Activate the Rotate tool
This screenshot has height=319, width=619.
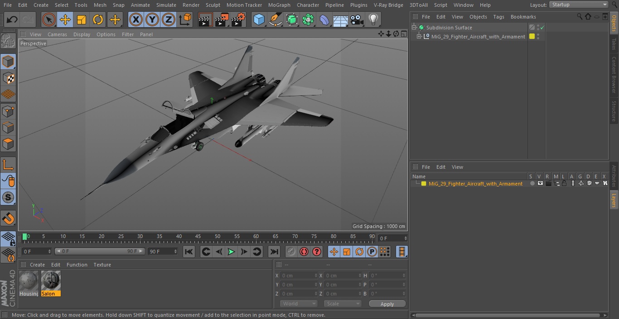coord(98,19)
